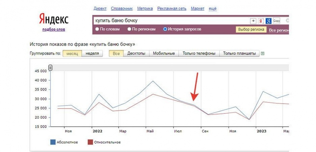The height and width of the screenshot is (152, 316).
Task: Group chart data by 'неделя'
Action: 92,54
